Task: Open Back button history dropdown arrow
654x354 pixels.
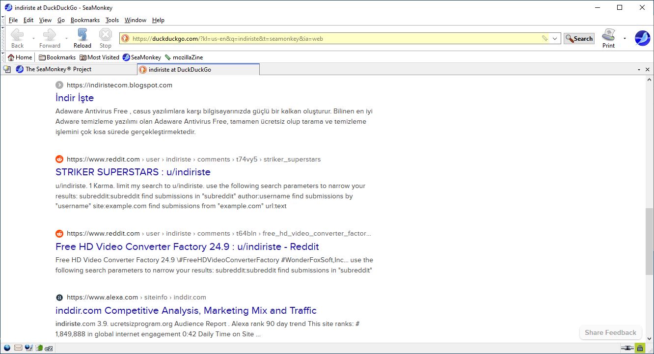Action: pyautogui.click(x=33, y=38)
